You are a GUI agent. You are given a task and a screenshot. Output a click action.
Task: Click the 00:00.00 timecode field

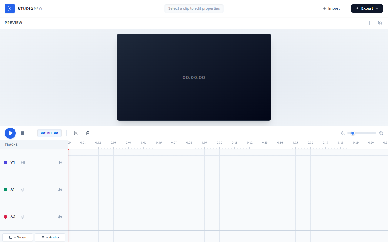[49, 133]
